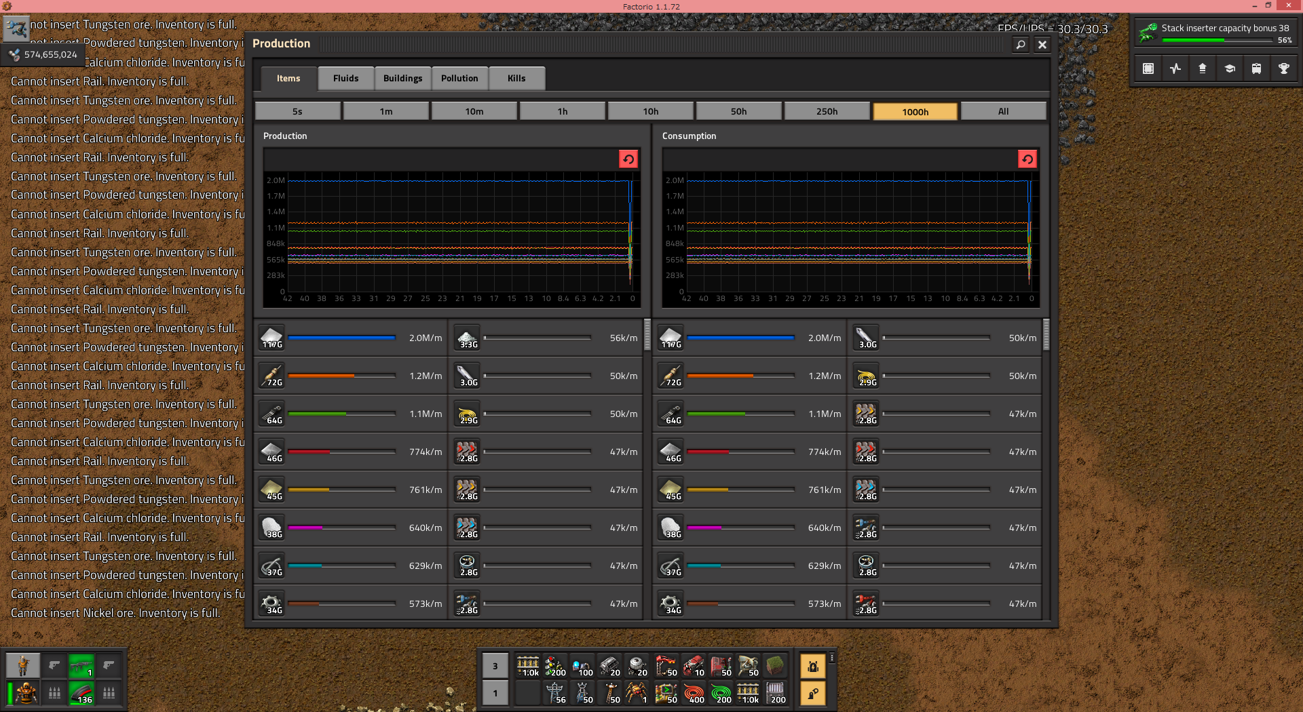The height and width of the screenshot is (712, 1303).
Task: Click Consumption item icon with 640k/m rate
Action: pos(671,528)
